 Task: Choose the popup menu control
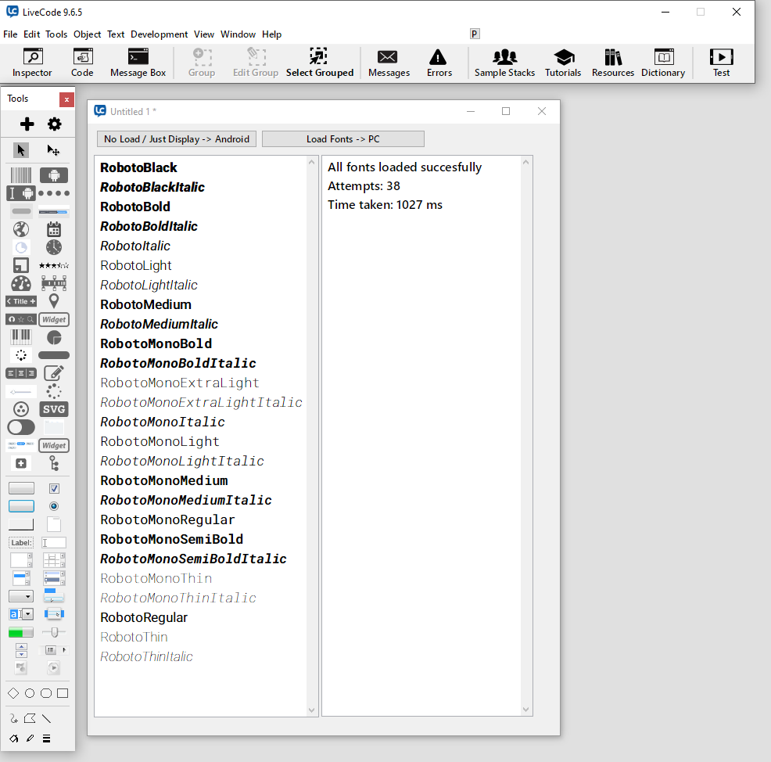click(x=54, y=614)
